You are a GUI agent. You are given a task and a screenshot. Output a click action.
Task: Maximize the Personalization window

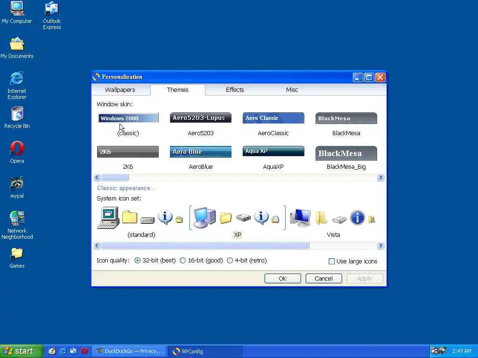pyautogui.click(x=369, y=77)
